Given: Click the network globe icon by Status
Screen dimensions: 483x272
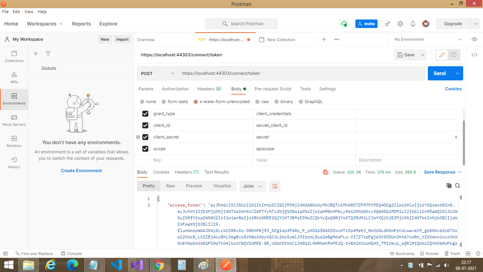Looking at the screenshot, I should point(326,172).
